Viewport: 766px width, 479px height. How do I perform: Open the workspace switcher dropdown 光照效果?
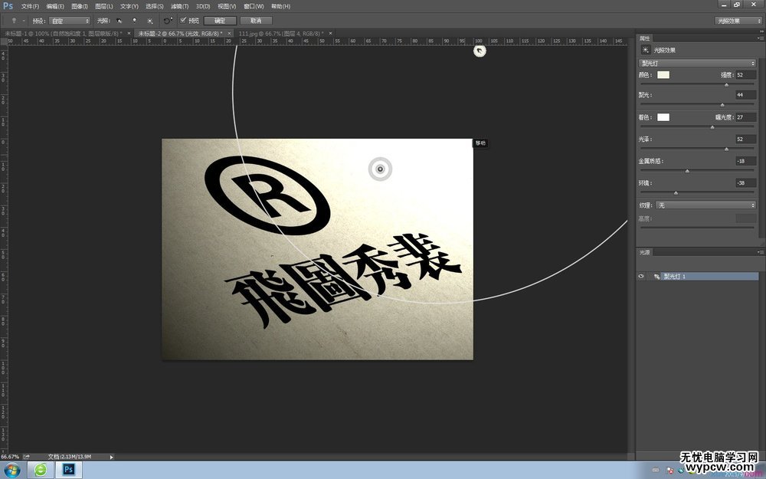click(x=738, y=21)
